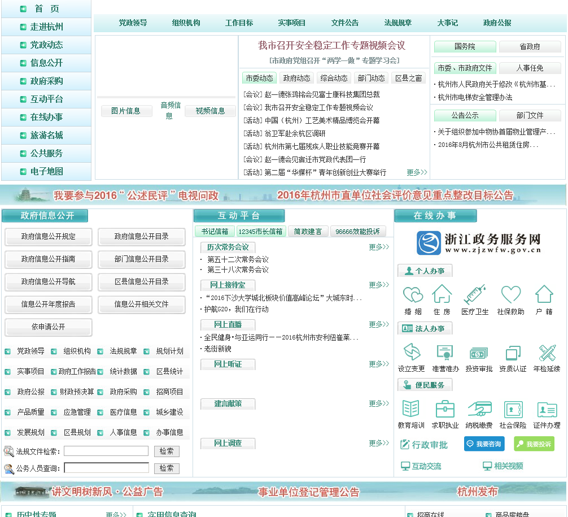568x517 pixels.
Task: Expand 更多 under the news list
Action: [x=417, y=172]
